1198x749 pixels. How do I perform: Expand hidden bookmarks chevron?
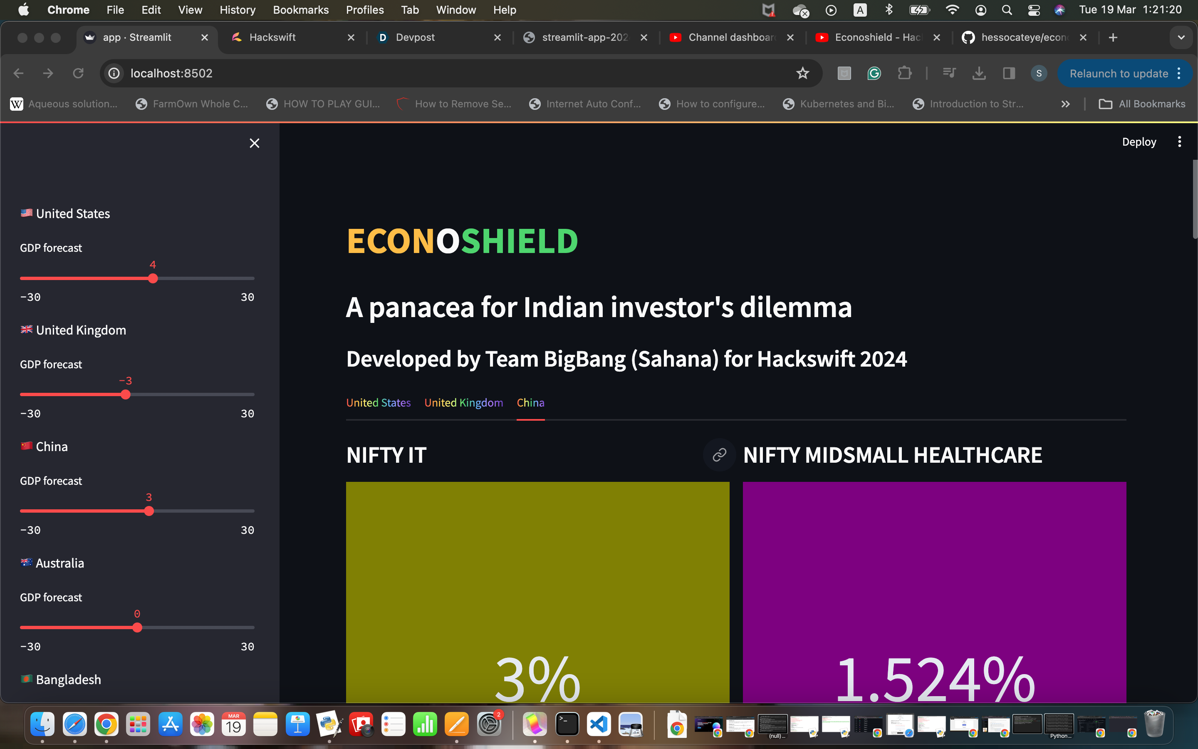click(1065, 104)
